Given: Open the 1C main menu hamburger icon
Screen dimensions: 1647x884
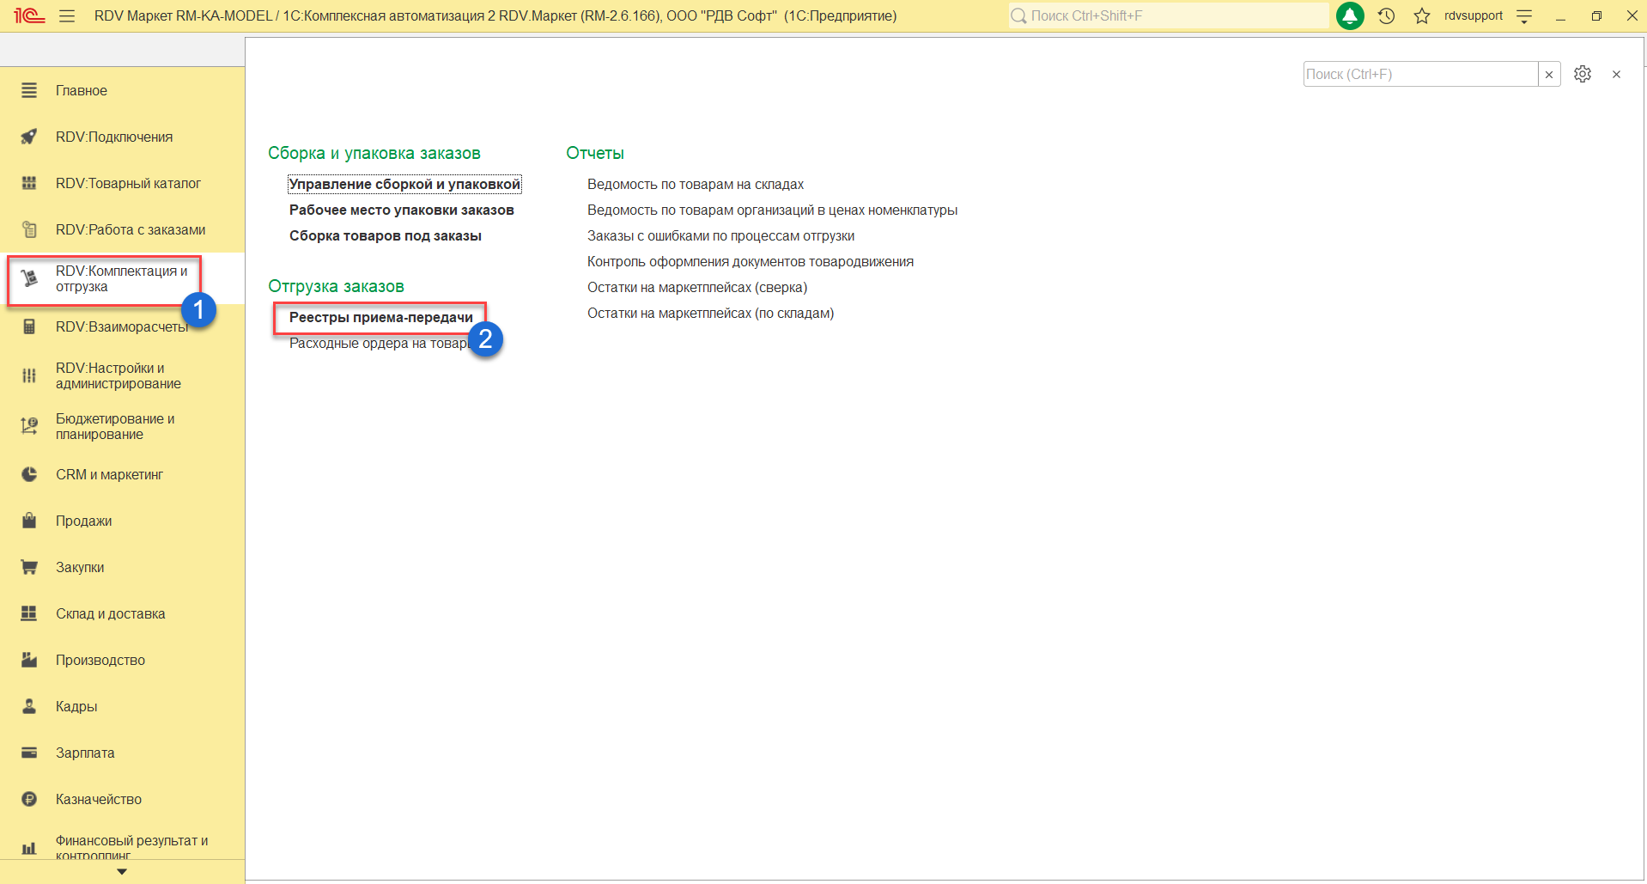Looking at the screenshot, I should pos(67,15).
